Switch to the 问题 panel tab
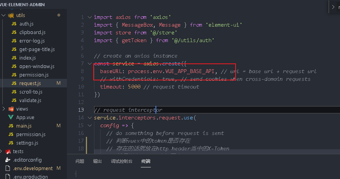This screenshot has width=340, height=179. (x=80, y=161)
